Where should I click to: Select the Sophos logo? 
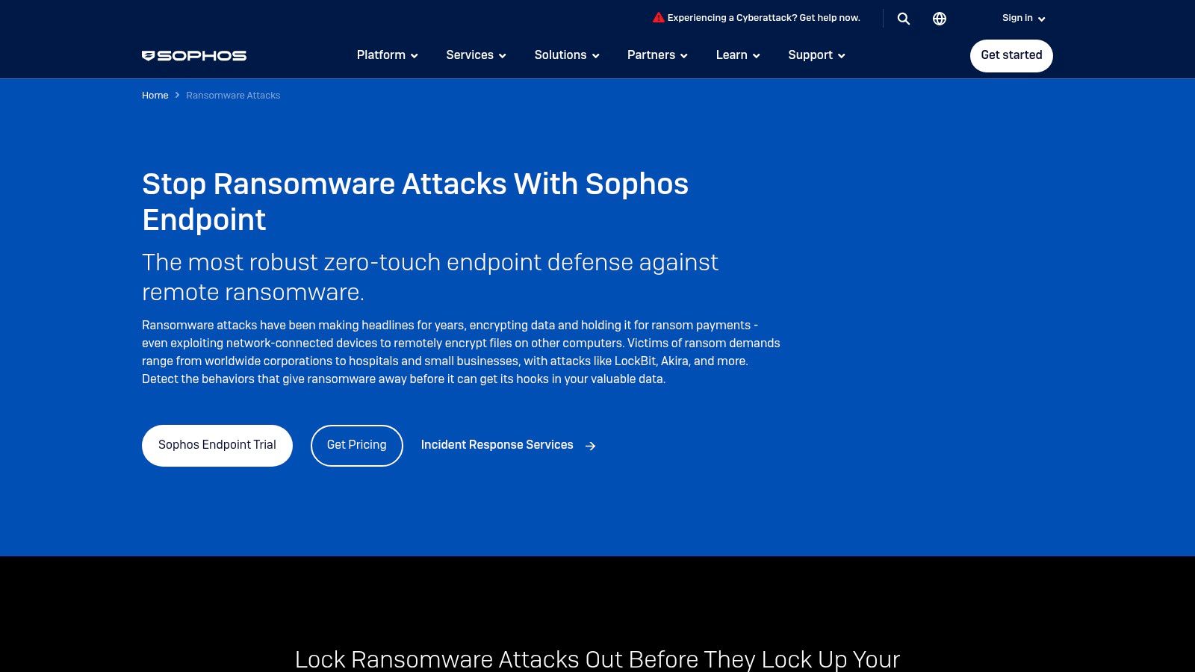tap(194, 55)
